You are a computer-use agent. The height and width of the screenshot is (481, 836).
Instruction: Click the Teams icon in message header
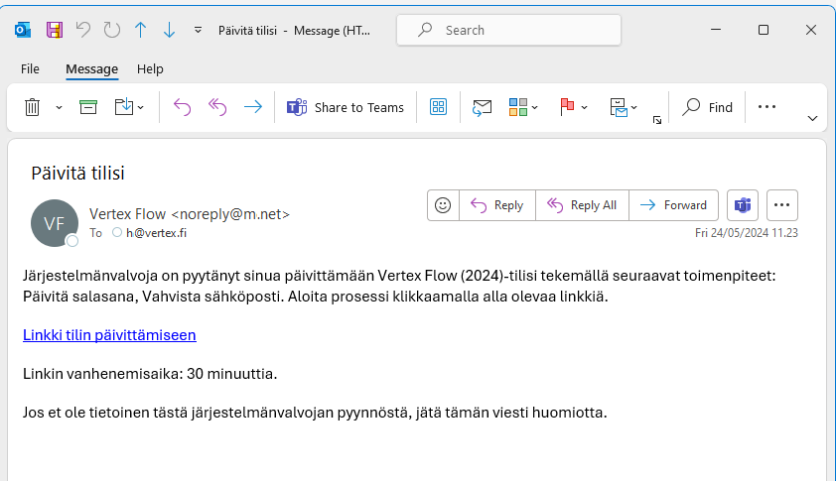coord(743,205)
